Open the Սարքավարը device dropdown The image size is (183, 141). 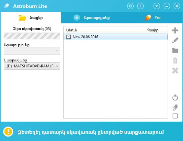pyautogui.click(x=32, y=66)
